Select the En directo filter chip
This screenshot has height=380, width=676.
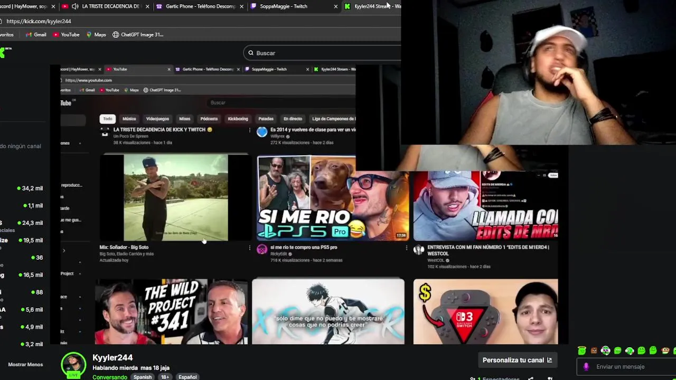pos(293,119)
